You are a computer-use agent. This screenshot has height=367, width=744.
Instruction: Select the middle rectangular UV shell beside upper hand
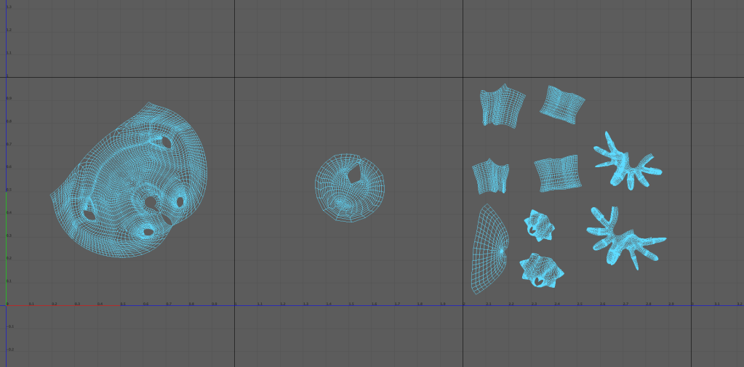pos(557,173)
